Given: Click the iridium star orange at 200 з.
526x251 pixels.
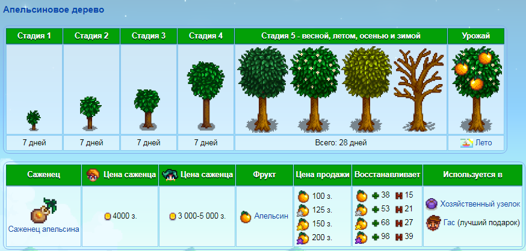Looking at the screenshot, I should pyautogui.click(x=303, y=238).
